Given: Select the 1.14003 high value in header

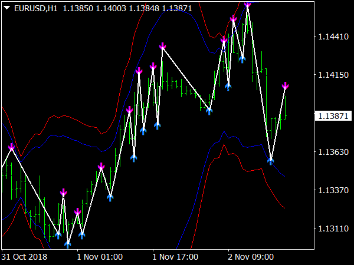Looking at the screenshot, I should [x=111, y=9].
